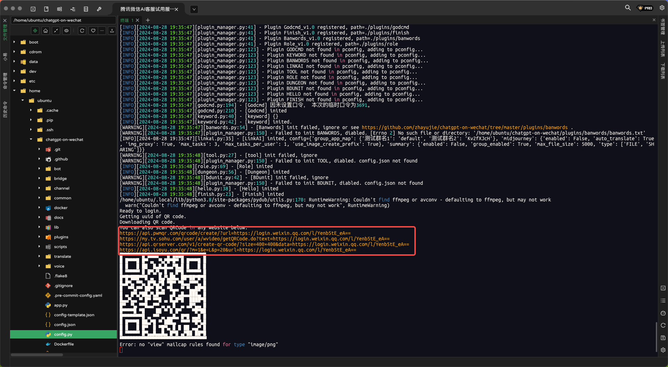The width and height of the screenshot is (668, 367).
Task: Open the split-layout icon in the title bar
Action: 59,9
